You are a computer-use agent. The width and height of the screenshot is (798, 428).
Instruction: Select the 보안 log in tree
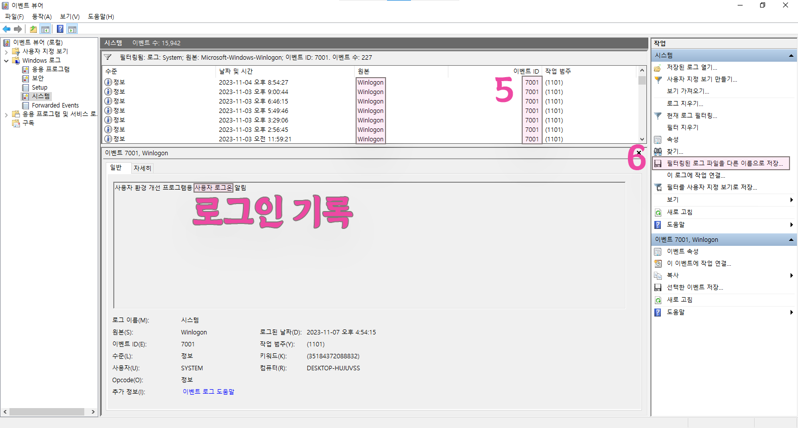(38, 78)
